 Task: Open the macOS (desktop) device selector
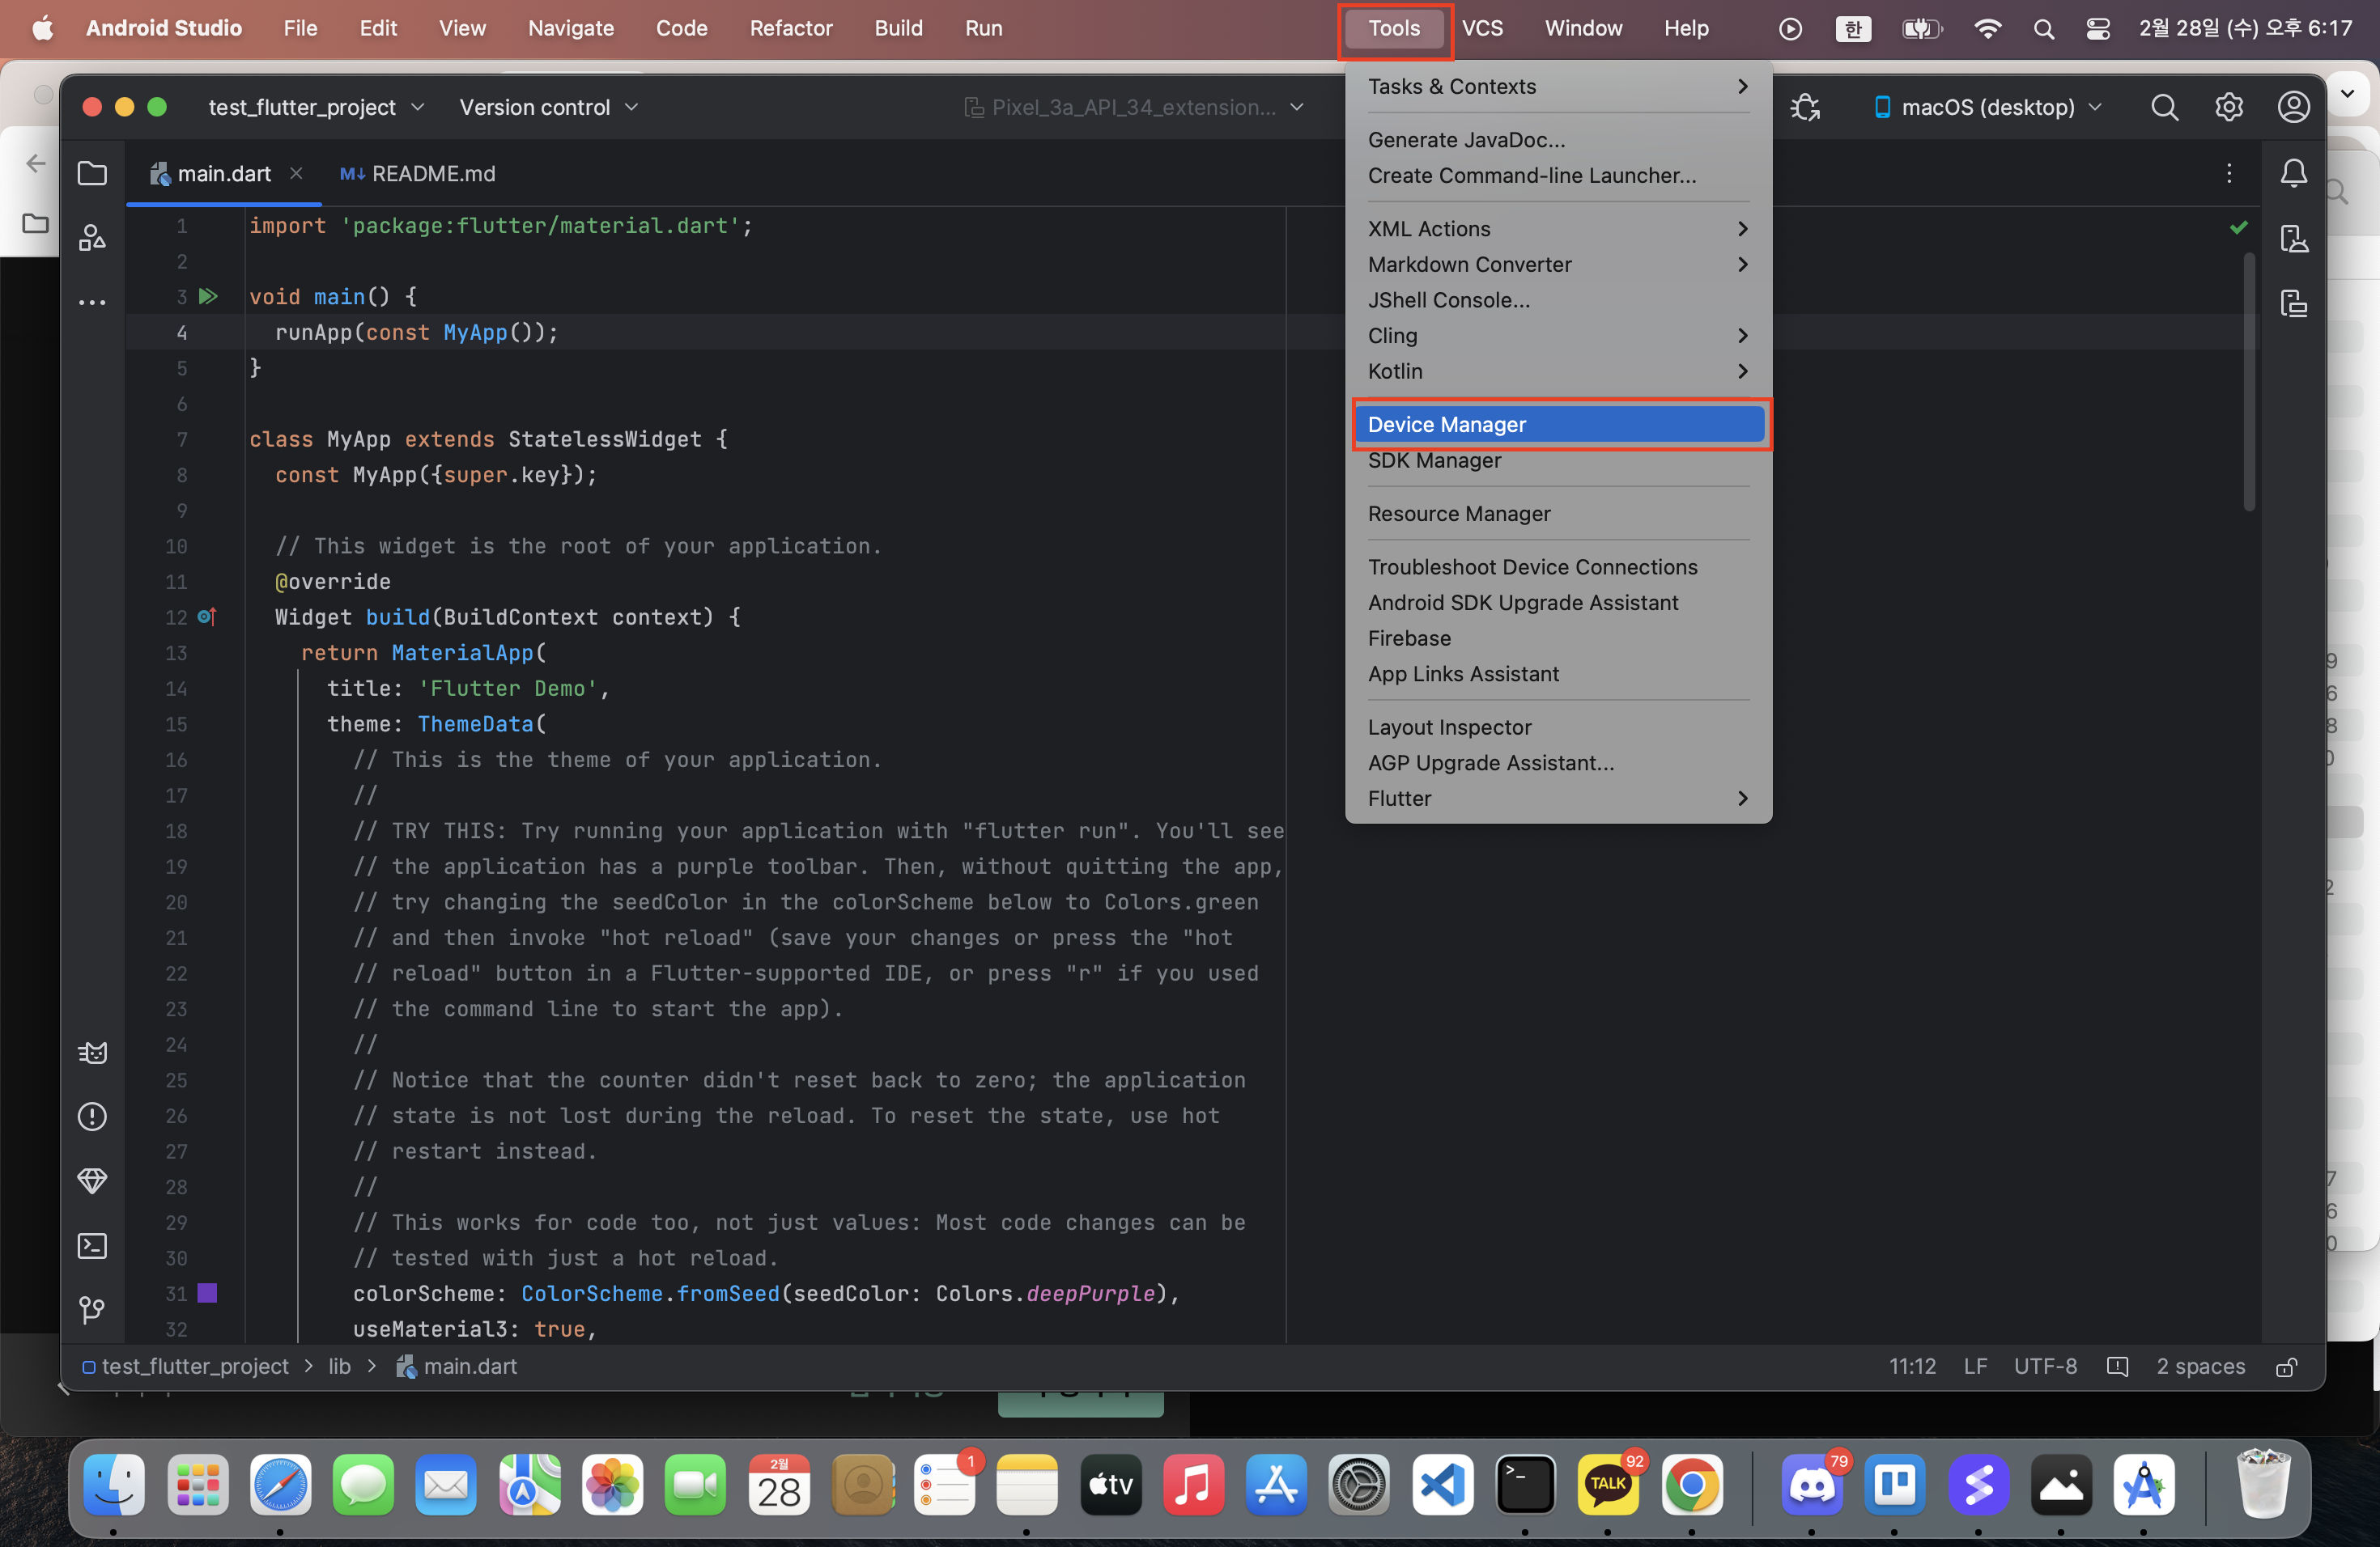pyautogui.click(x=1988, y=107)
